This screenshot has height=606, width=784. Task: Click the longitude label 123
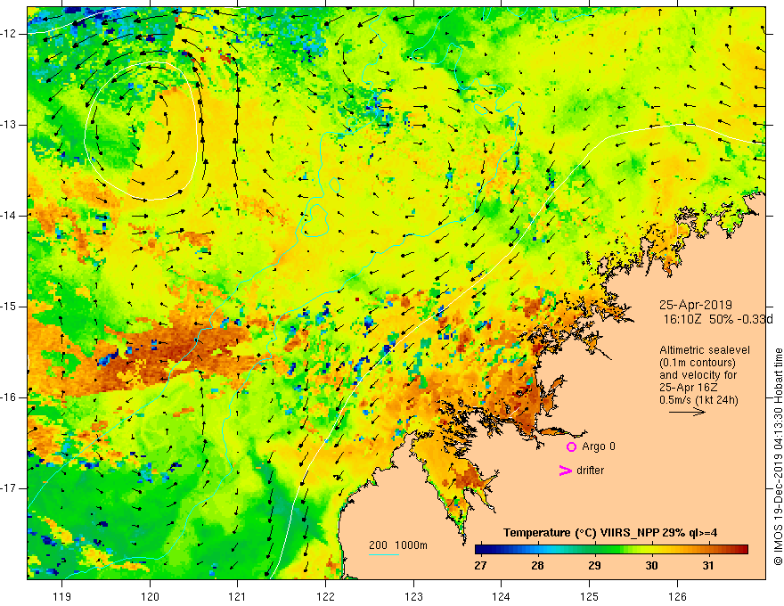[x=413, y=596]
